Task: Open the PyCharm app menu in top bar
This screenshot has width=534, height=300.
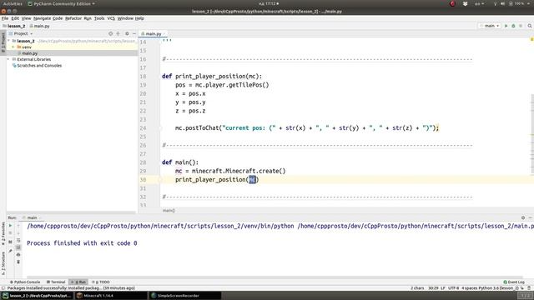Action: [x=61, y=3]
